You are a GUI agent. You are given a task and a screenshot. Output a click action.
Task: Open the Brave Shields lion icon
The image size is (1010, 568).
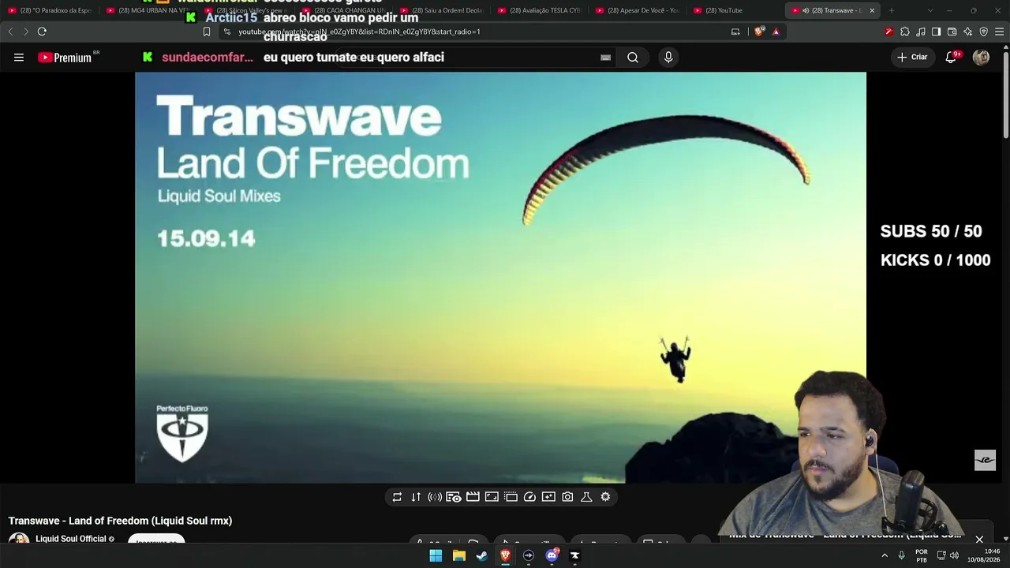(759, 32)
